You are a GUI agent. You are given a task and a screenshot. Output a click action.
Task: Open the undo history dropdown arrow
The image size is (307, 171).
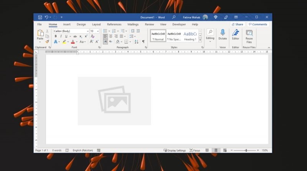[50, 17]
